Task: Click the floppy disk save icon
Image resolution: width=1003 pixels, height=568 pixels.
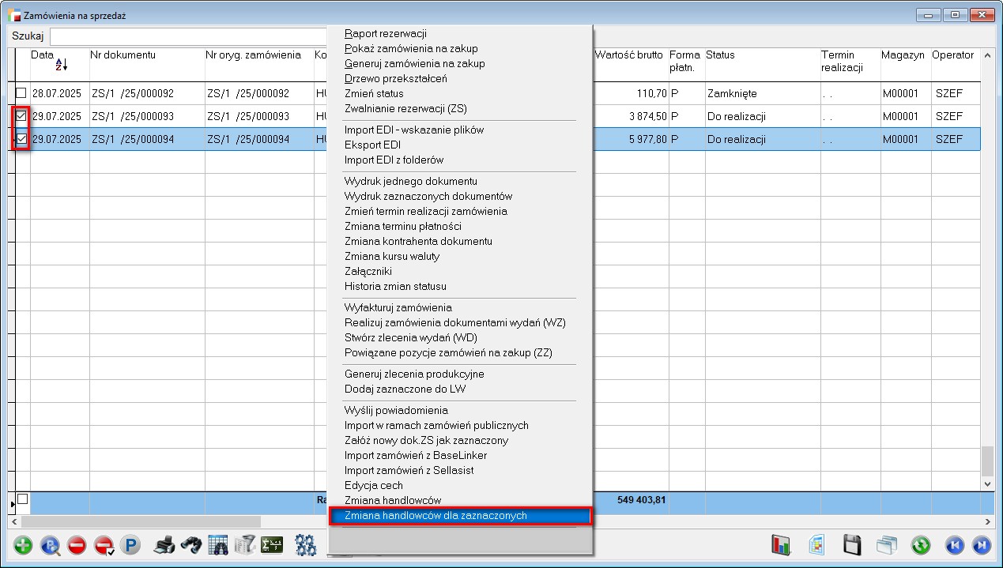Action: pos(852,545)
